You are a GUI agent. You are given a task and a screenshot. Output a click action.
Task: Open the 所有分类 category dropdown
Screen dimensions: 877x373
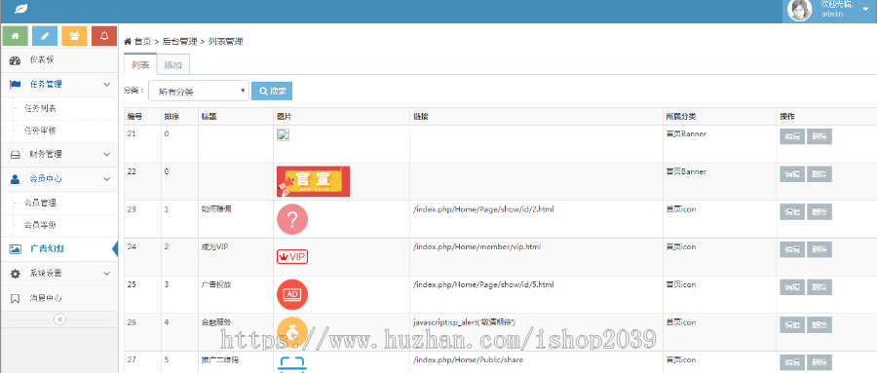199,92
